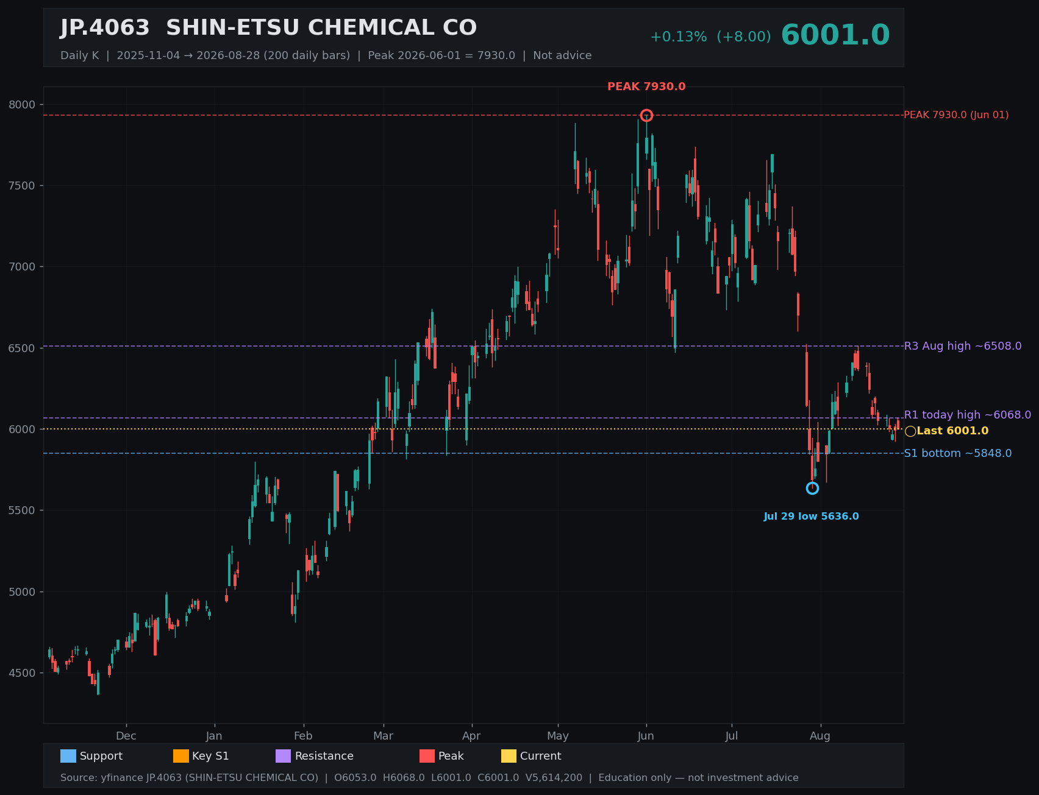The height and width of the screenshot is (795, 1039).
Task: Click the large 6001.0 price in the header
Action: click(x=835, y=35)
